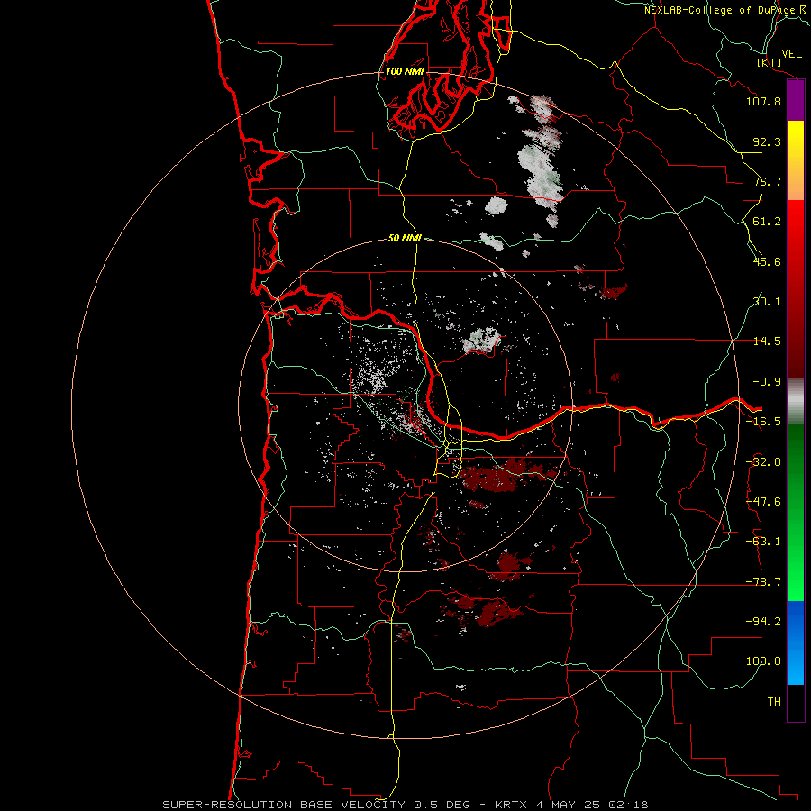Click the 107.8 value on velocity scale
The width and height of the screenshot is (811, 811).
click(x=763, y=101)
